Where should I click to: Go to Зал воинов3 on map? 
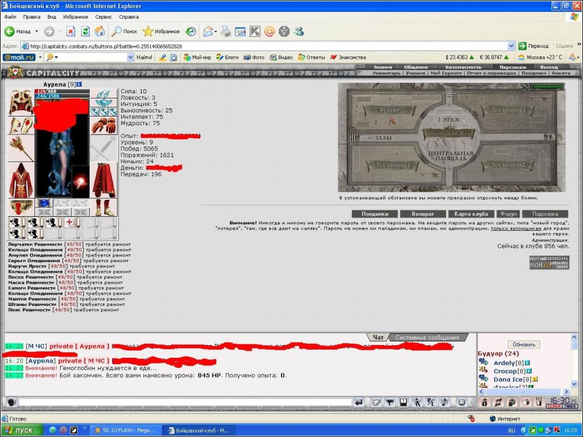tap(508, 110)
